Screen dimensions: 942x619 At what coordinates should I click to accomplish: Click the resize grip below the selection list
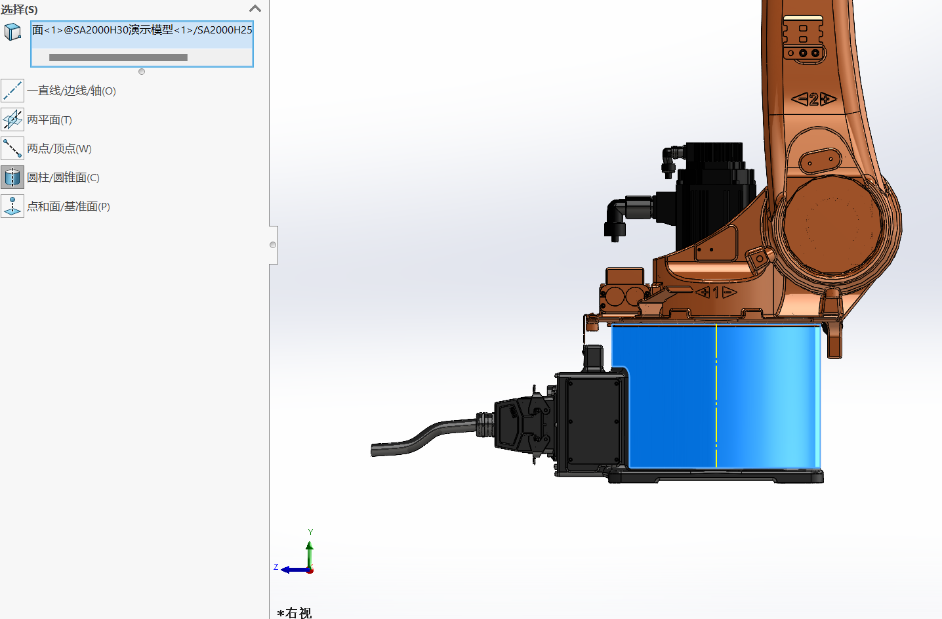coord(142,72)
